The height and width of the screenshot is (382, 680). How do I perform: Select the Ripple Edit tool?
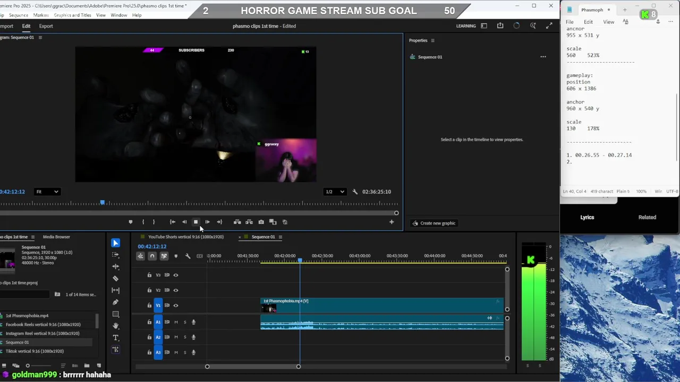coord(115,266)
